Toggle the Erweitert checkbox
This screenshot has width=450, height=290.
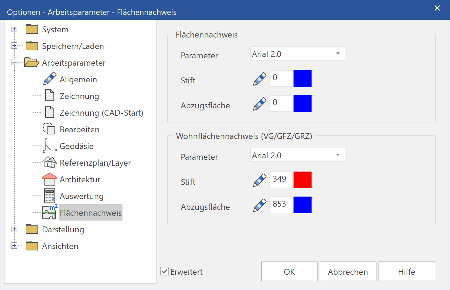(x=164, y=271)
